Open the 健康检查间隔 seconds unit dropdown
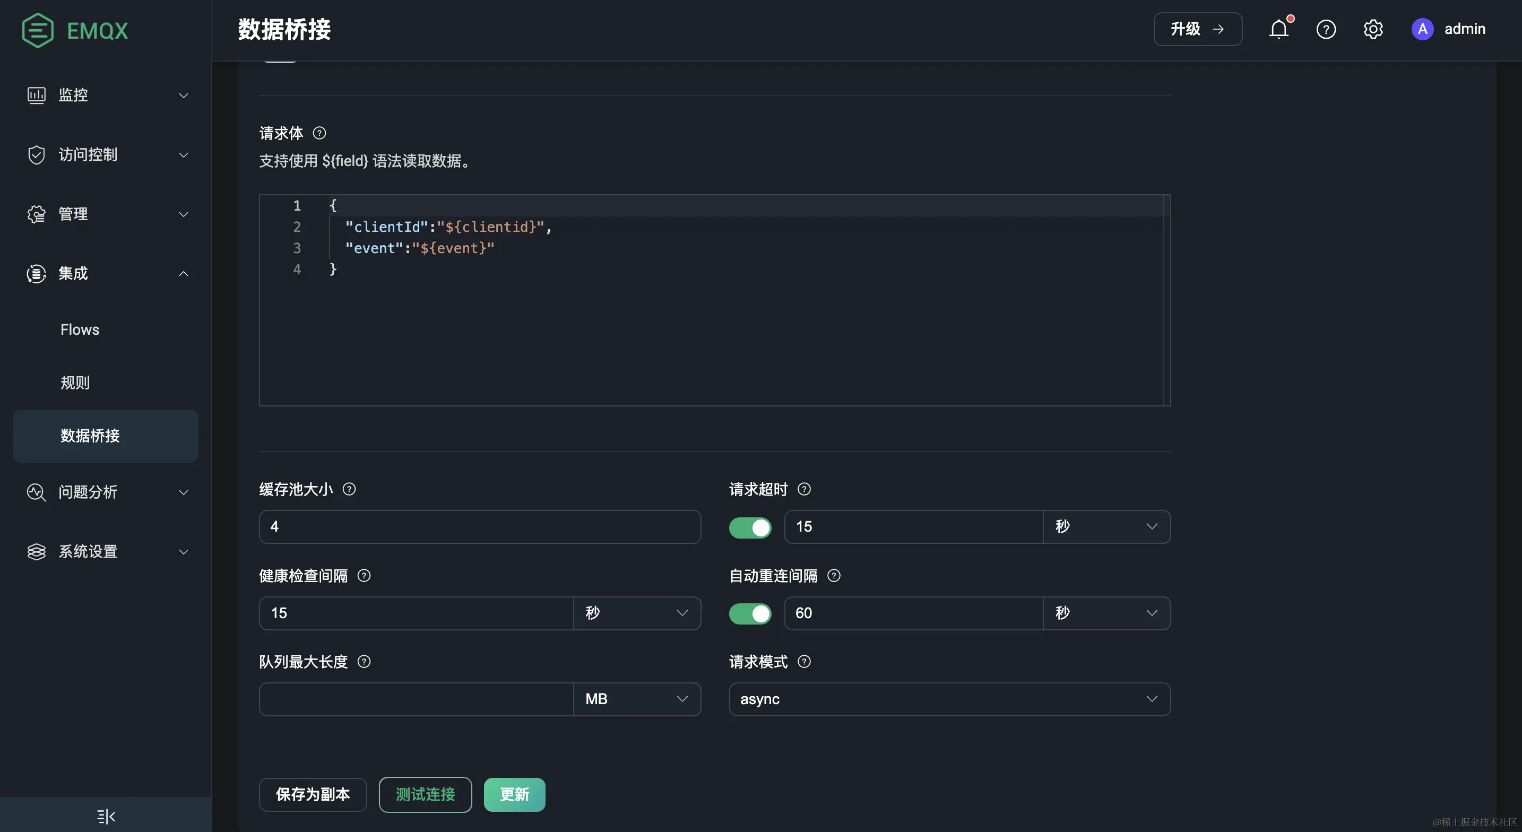 coord(636,613)
